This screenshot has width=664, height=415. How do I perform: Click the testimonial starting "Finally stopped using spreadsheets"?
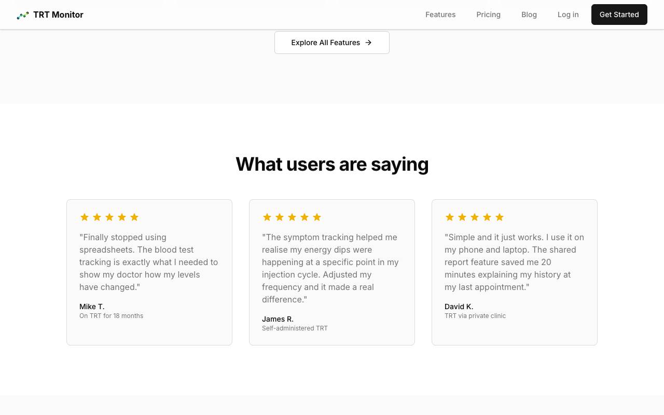coord(149,262)
